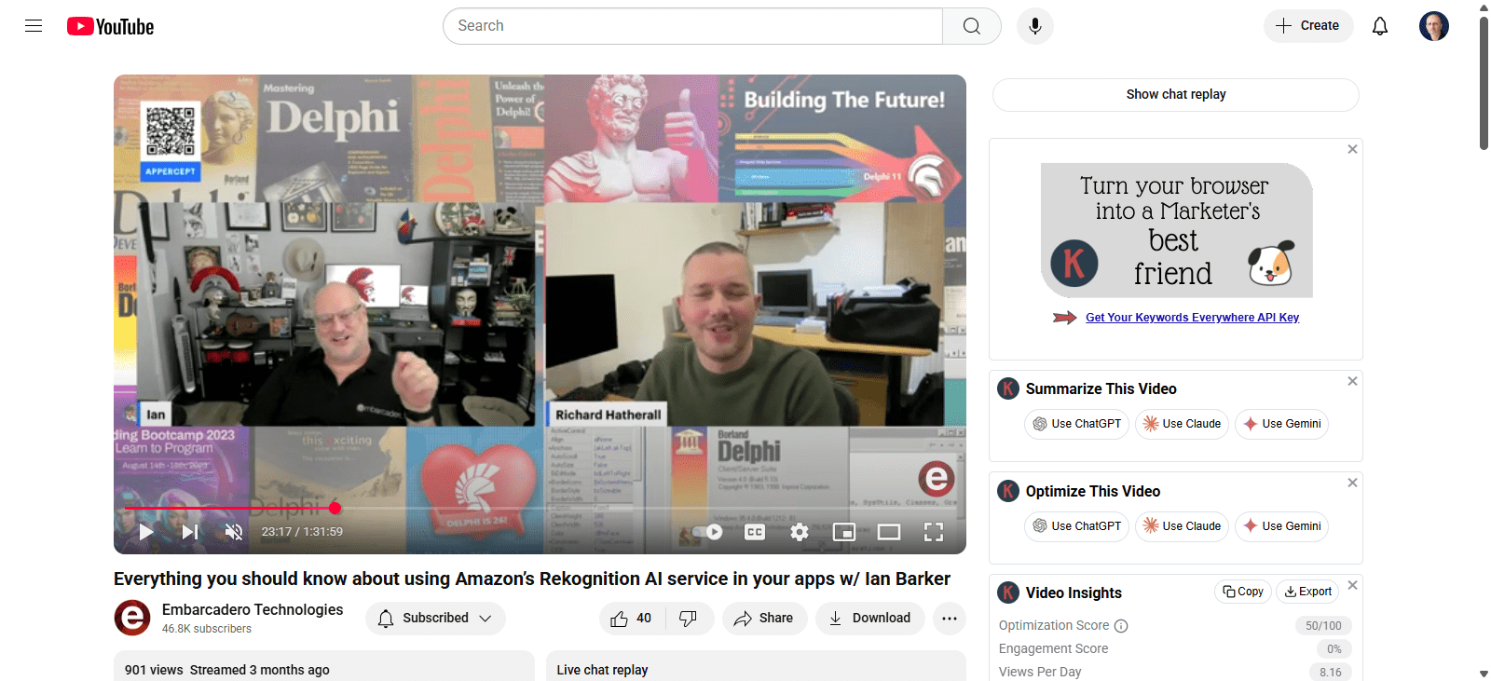Close the Video Insights panel

coord(1353,585)
